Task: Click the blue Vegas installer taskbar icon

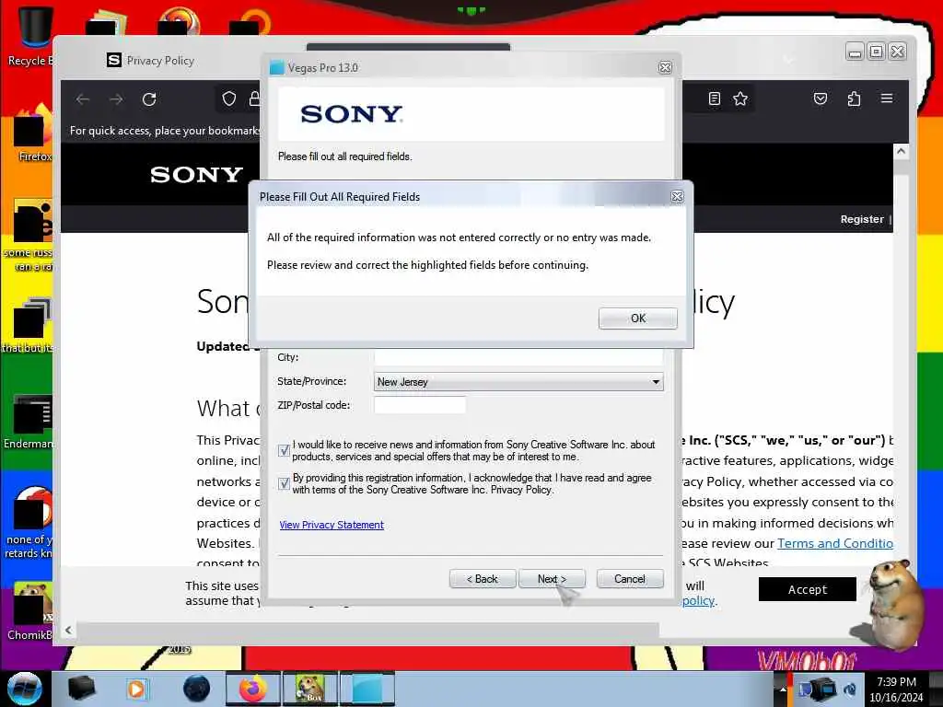Action: click(x=367, y=689)
